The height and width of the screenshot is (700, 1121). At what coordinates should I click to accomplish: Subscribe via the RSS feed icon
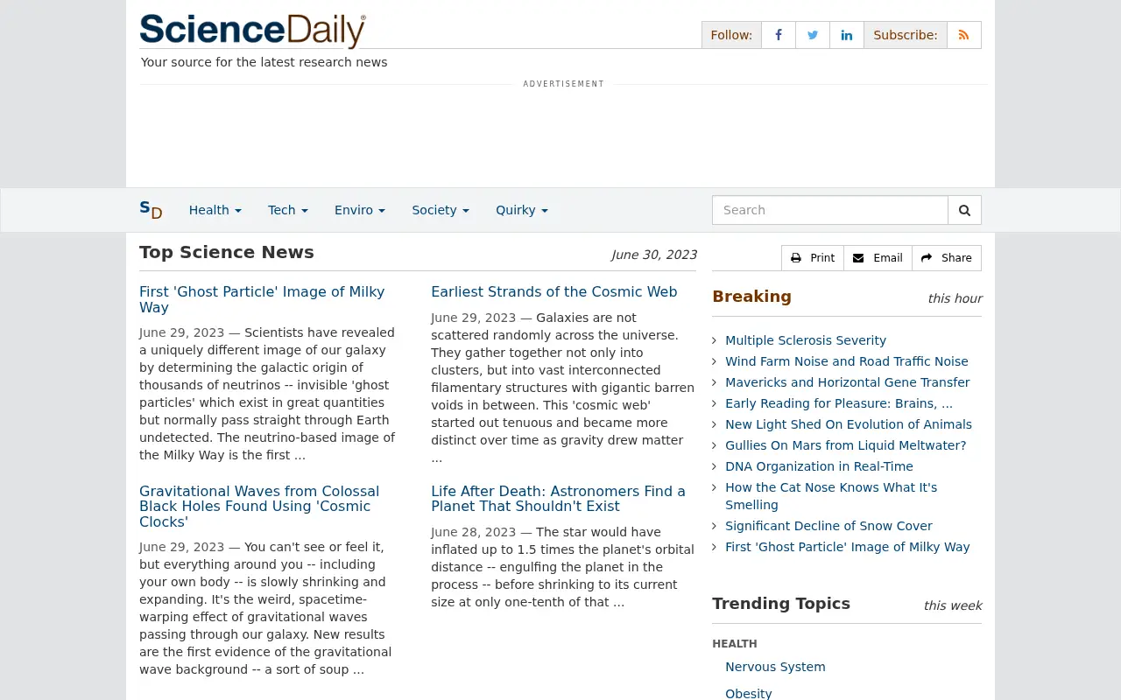963,35
